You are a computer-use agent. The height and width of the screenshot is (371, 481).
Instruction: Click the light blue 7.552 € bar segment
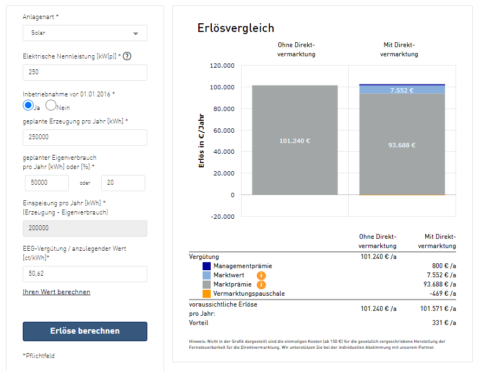[x=402, y=89]
